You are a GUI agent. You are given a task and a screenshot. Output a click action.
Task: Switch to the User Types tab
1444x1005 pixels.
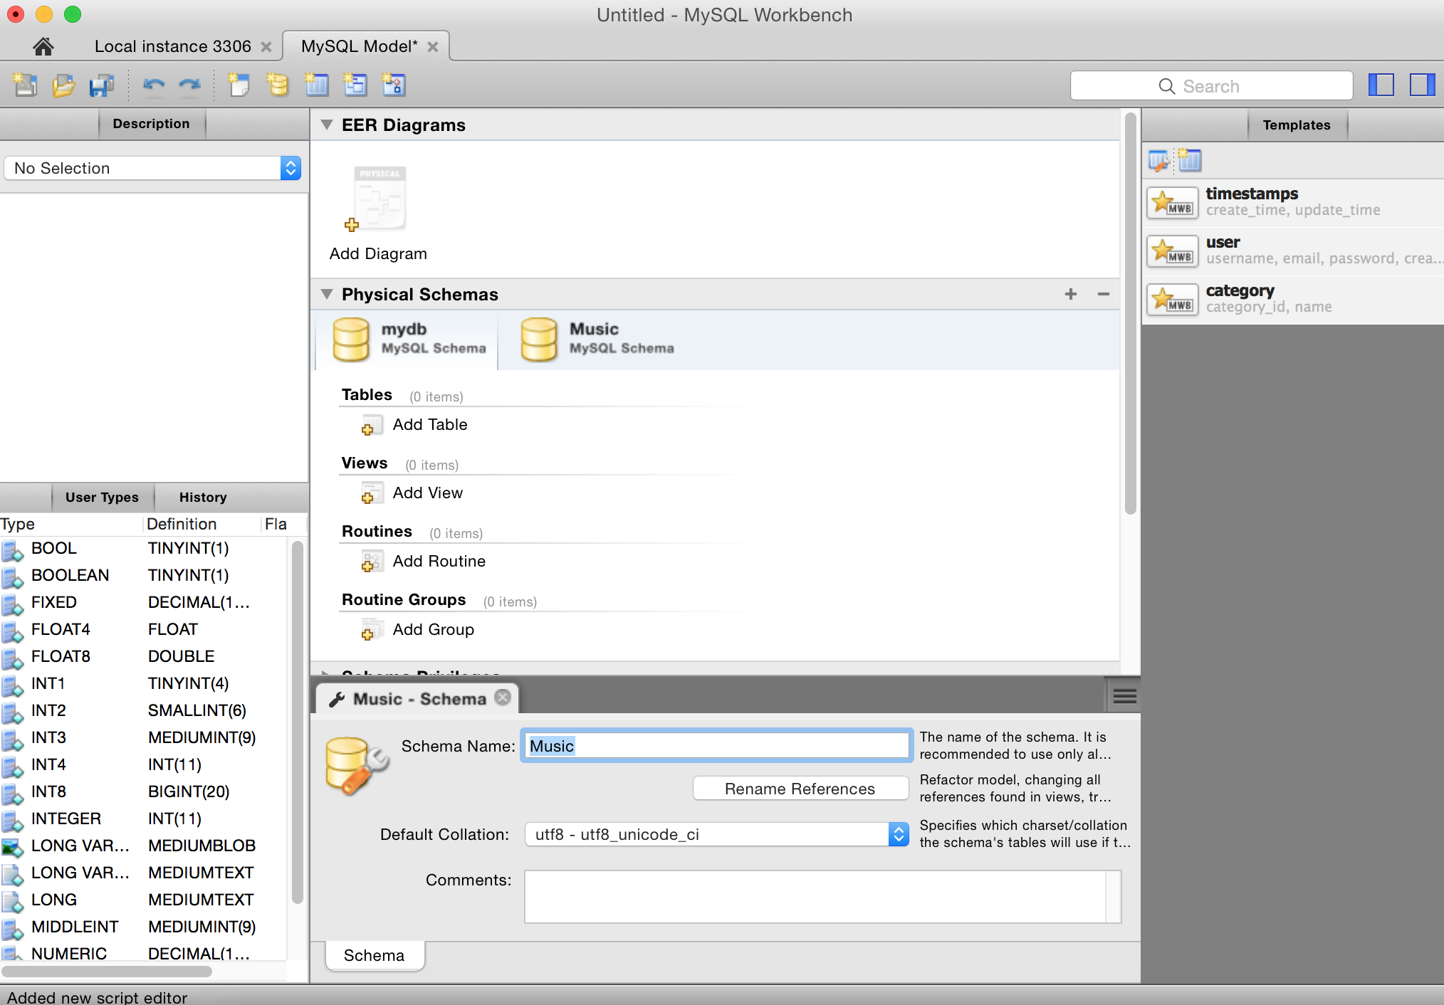100,497
